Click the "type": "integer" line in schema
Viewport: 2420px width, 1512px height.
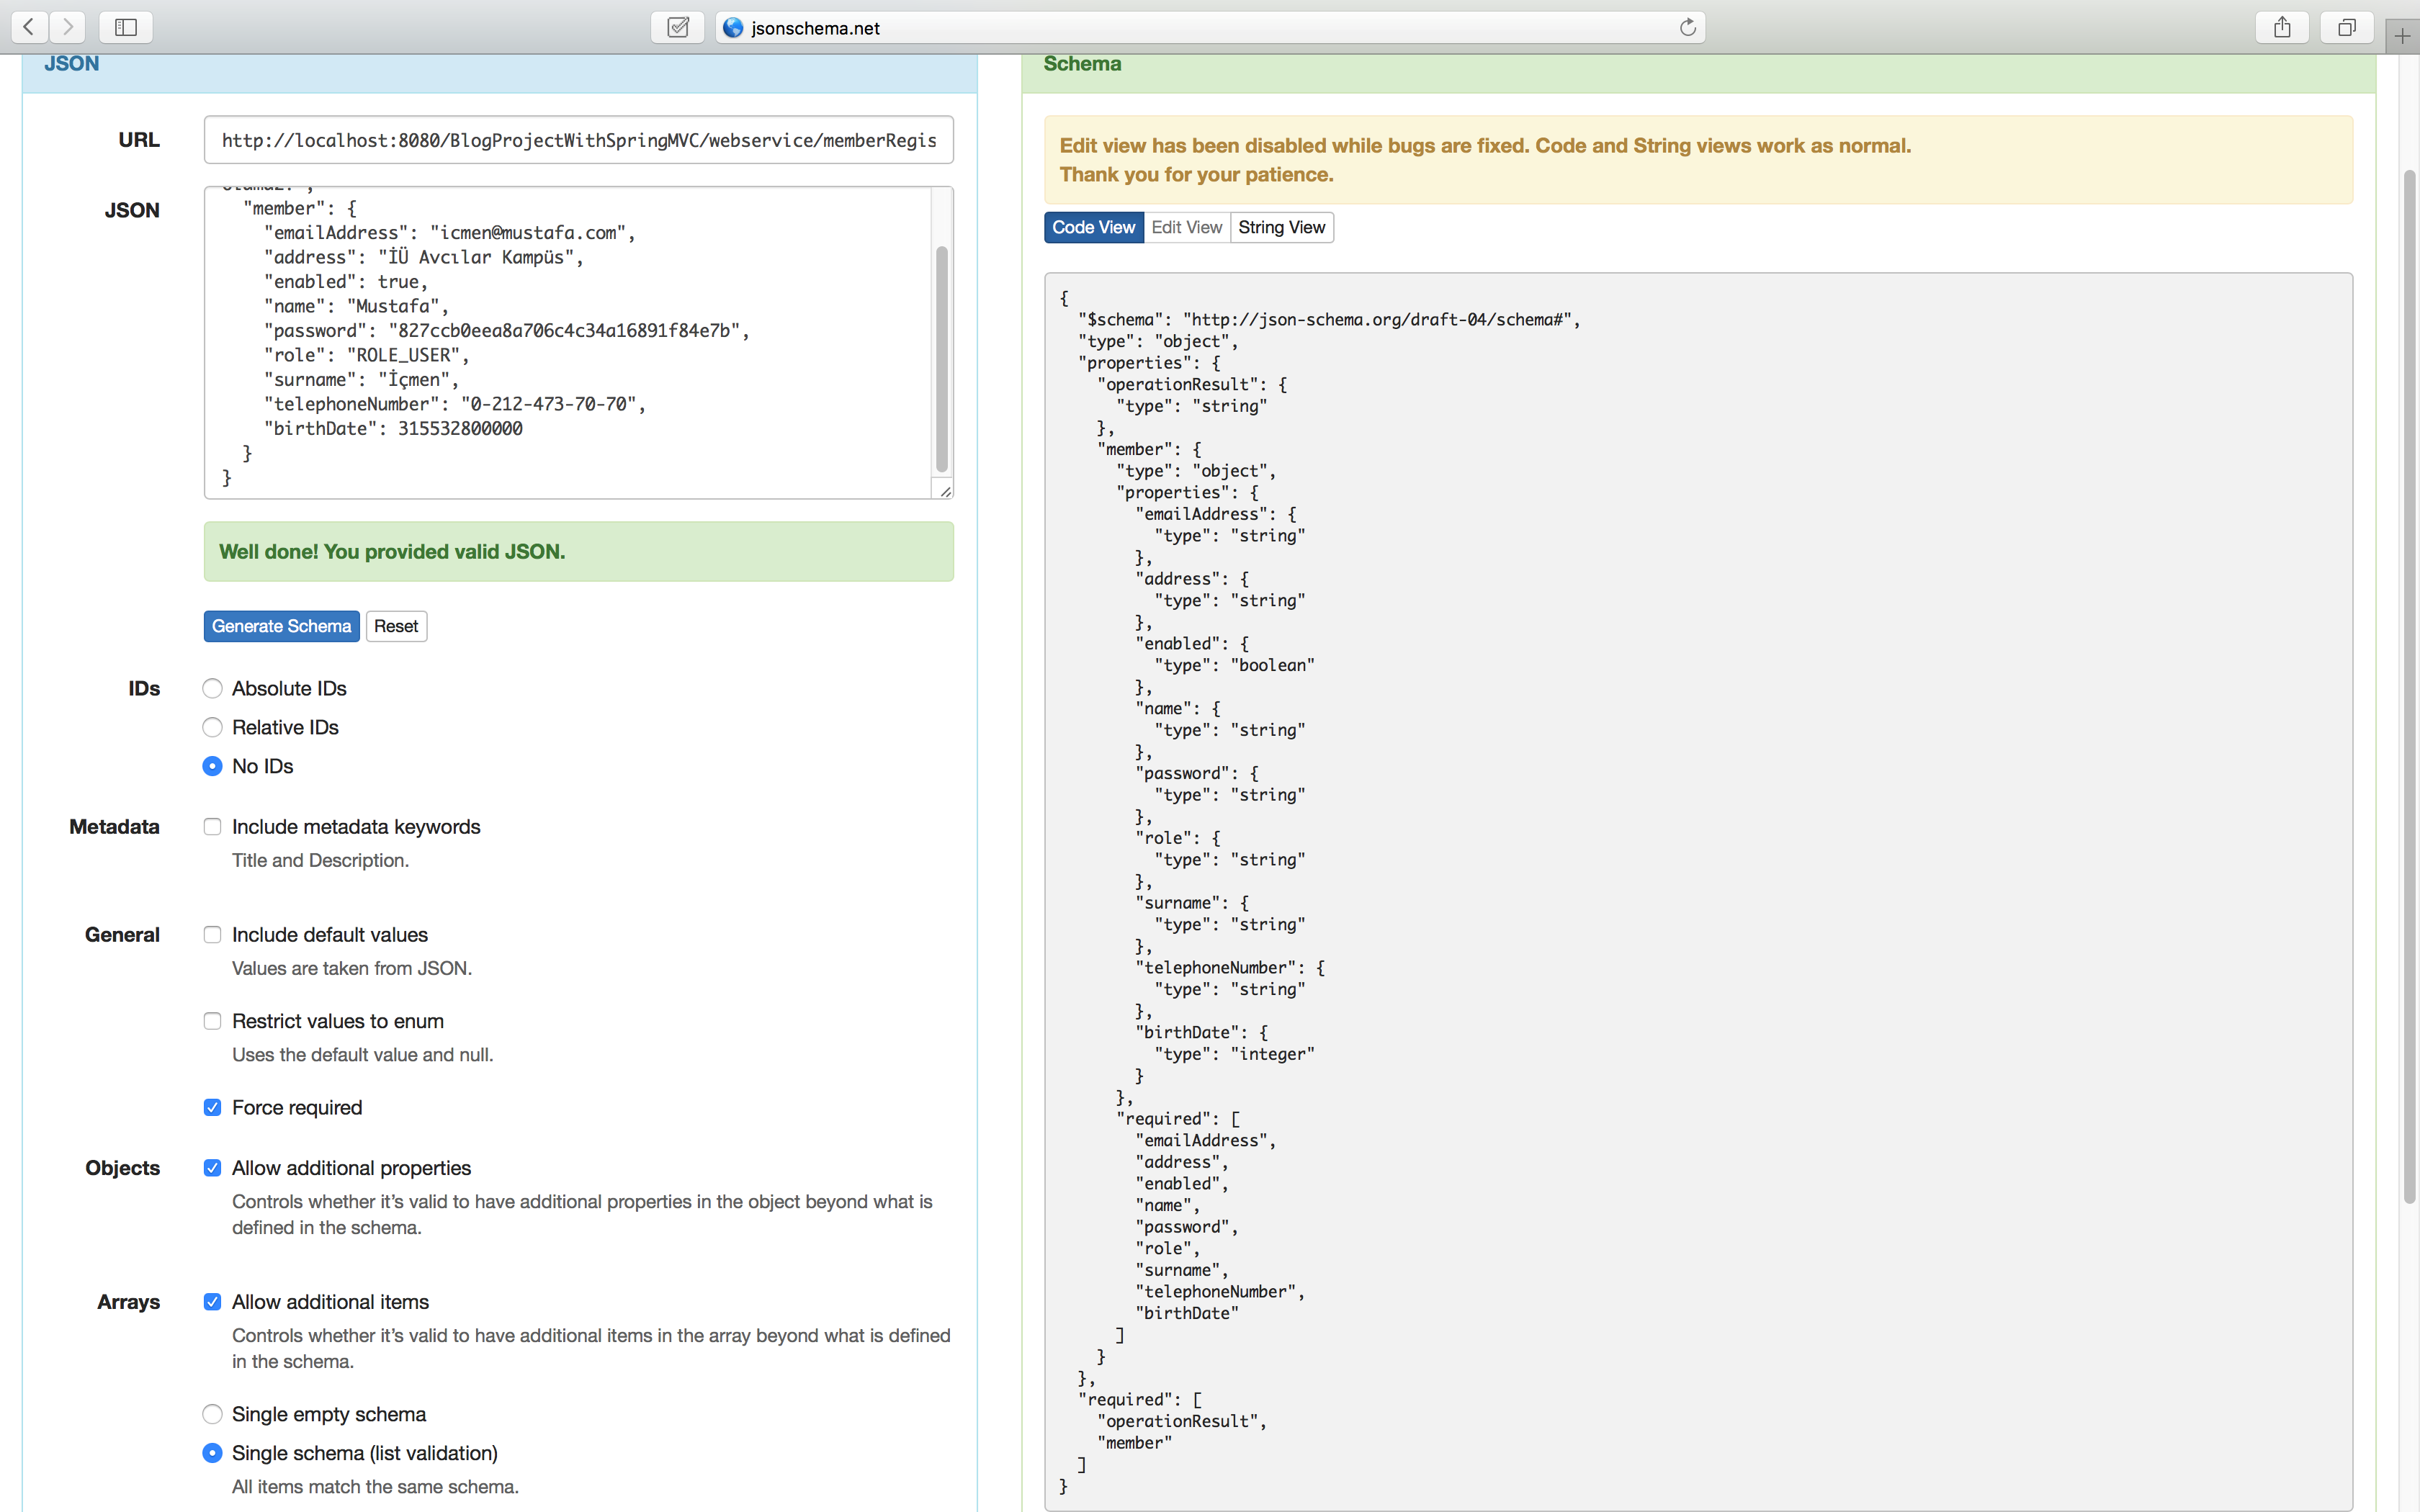1234,1055
